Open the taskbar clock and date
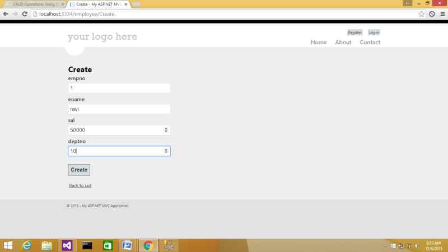The height and width of the screenshot is (252, 448). coord(433,246)
